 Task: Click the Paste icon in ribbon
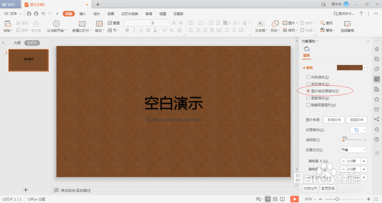8,24
